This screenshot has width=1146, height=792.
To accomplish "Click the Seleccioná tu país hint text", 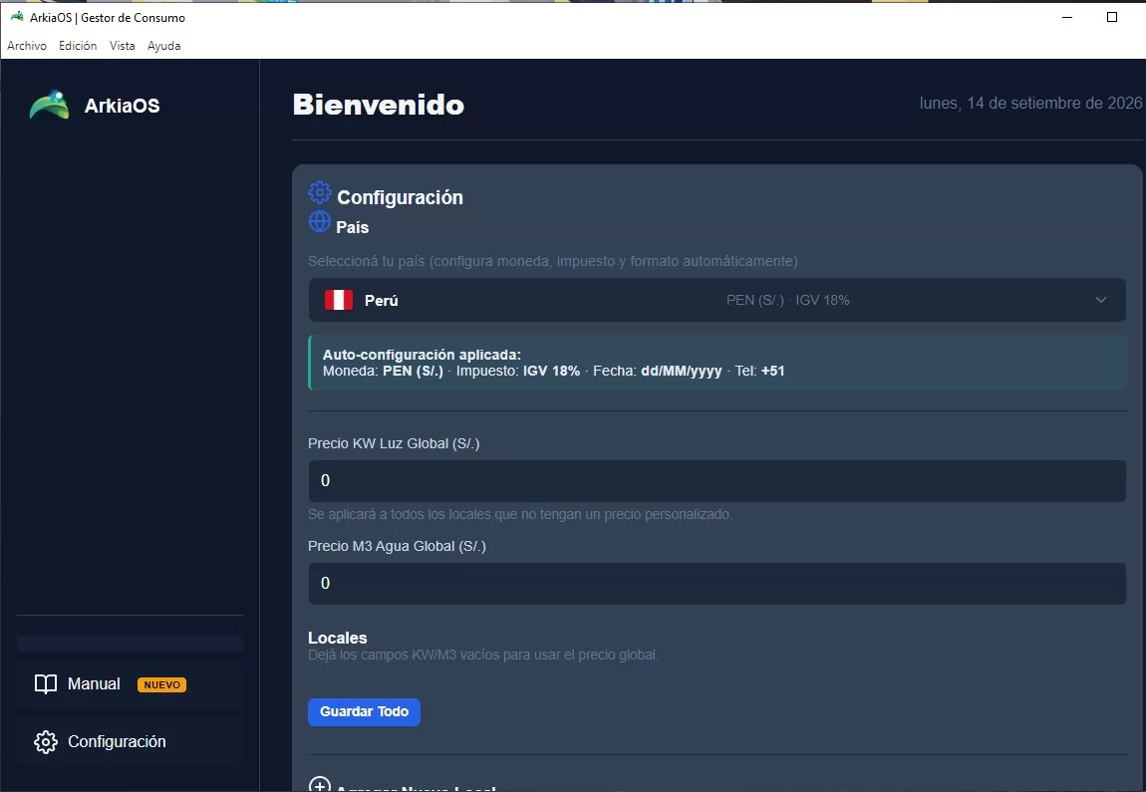I will click(x=552, y=262).
